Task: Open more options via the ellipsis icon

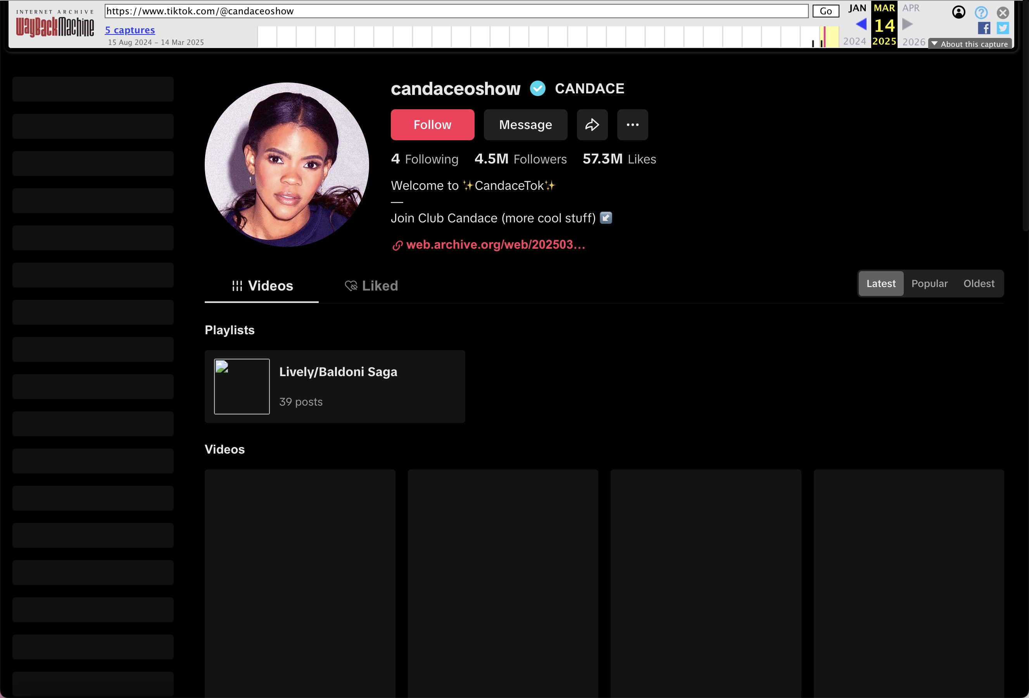Action: coord(632,124)
